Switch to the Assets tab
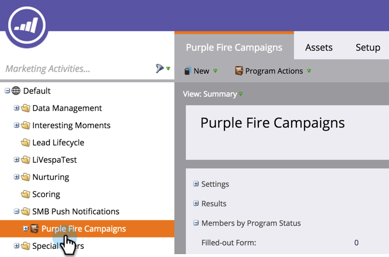Viewport: 389px width, 257px height. pyautogui.click(x=319, y=47)
